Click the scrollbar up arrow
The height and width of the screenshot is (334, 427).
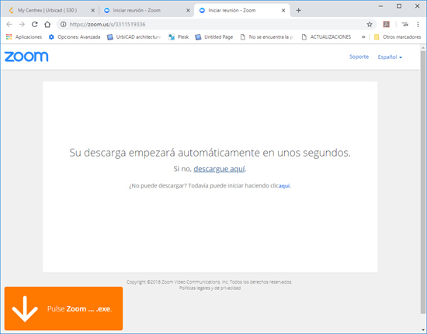tap(422, 48)
